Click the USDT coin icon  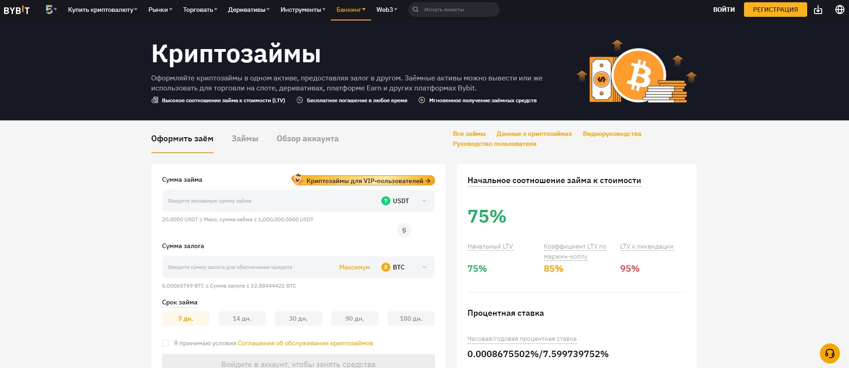386,201
